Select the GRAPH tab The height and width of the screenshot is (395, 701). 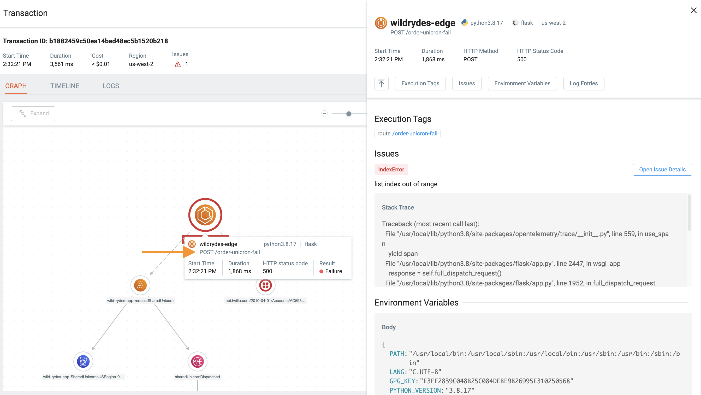pyautogui.click(x=16, y=86)
